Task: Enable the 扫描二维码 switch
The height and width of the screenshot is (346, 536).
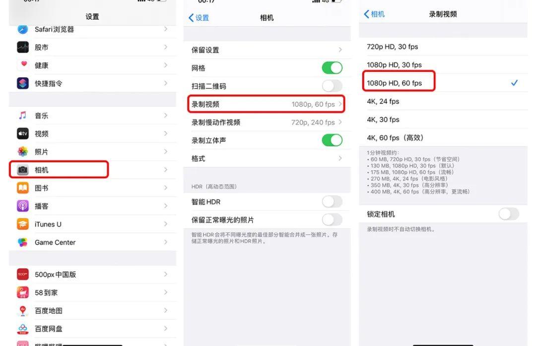Action: (x=332, y=86)
